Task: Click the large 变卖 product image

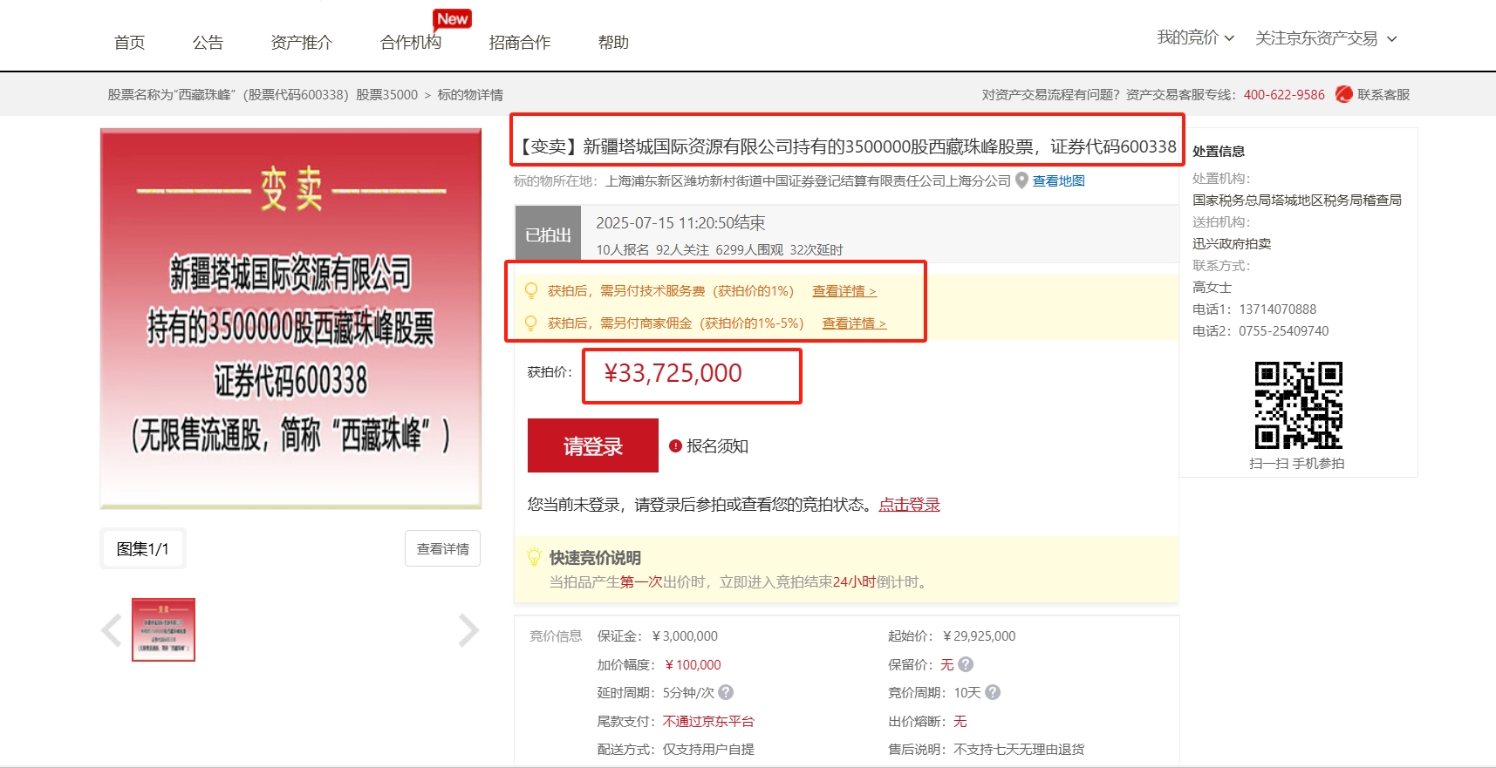Action: tap(290, 318)
